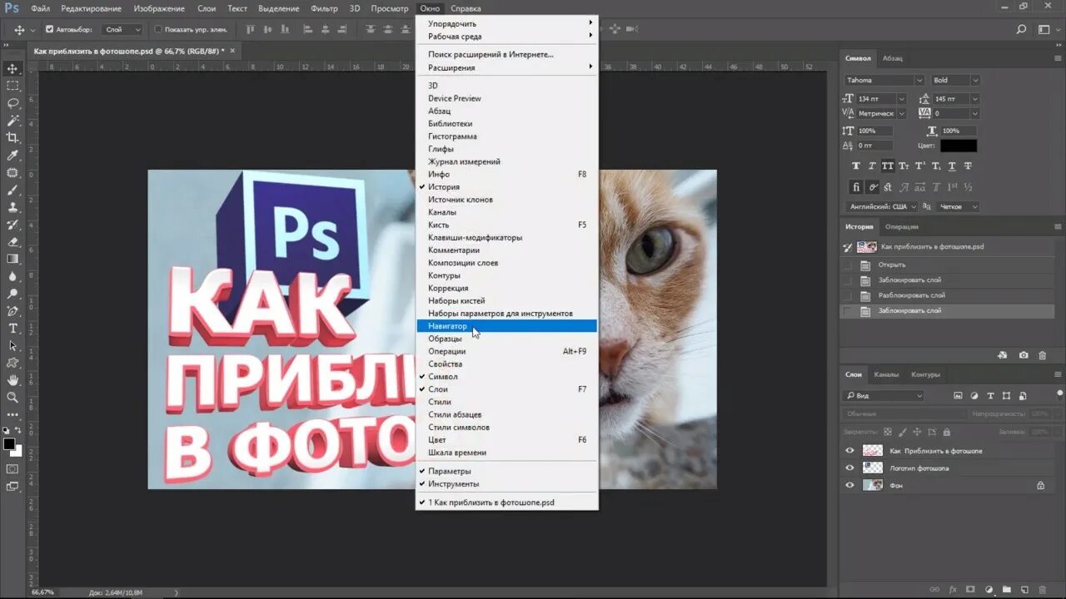Filter layers by pixel layers icon
Image resolution: width=1066 pixels, height=599 pixels.
coord(958,396)
